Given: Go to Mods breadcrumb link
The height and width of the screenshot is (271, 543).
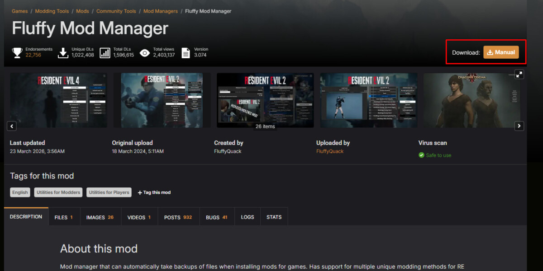Looking at the screenshot, I should (x=83, y=11).
